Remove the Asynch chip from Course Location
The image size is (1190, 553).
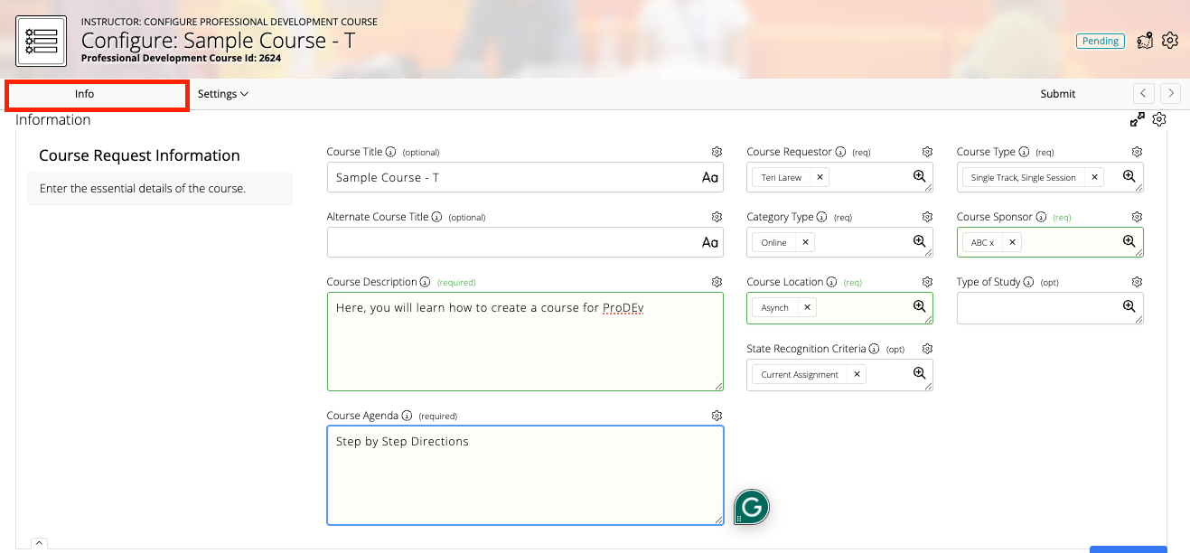(x=805, y=307)
